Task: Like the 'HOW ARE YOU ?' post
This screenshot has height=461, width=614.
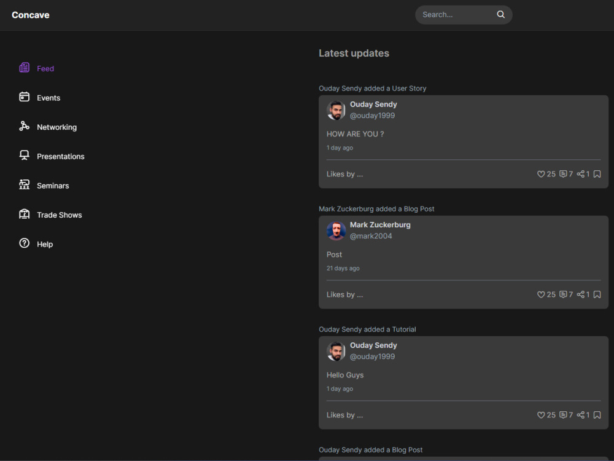Action: (541, 174)
